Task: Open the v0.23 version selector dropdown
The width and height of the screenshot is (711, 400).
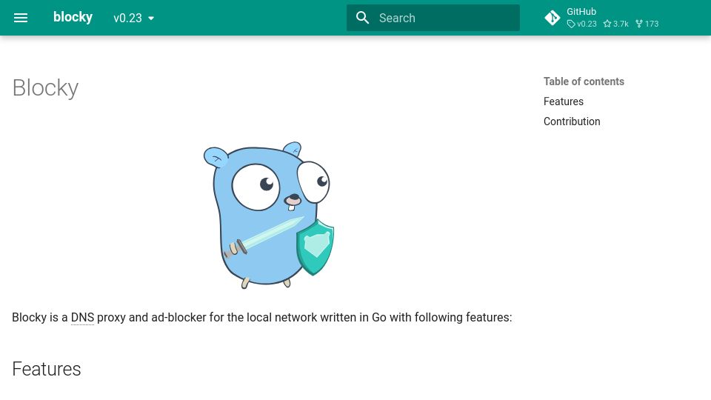Action: click(134, 18)
